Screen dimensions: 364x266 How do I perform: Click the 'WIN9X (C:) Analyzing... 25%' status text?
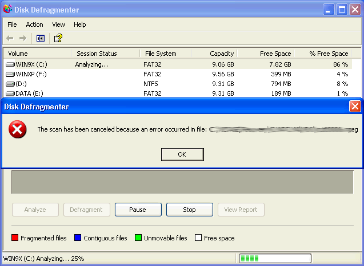(43, 259)
